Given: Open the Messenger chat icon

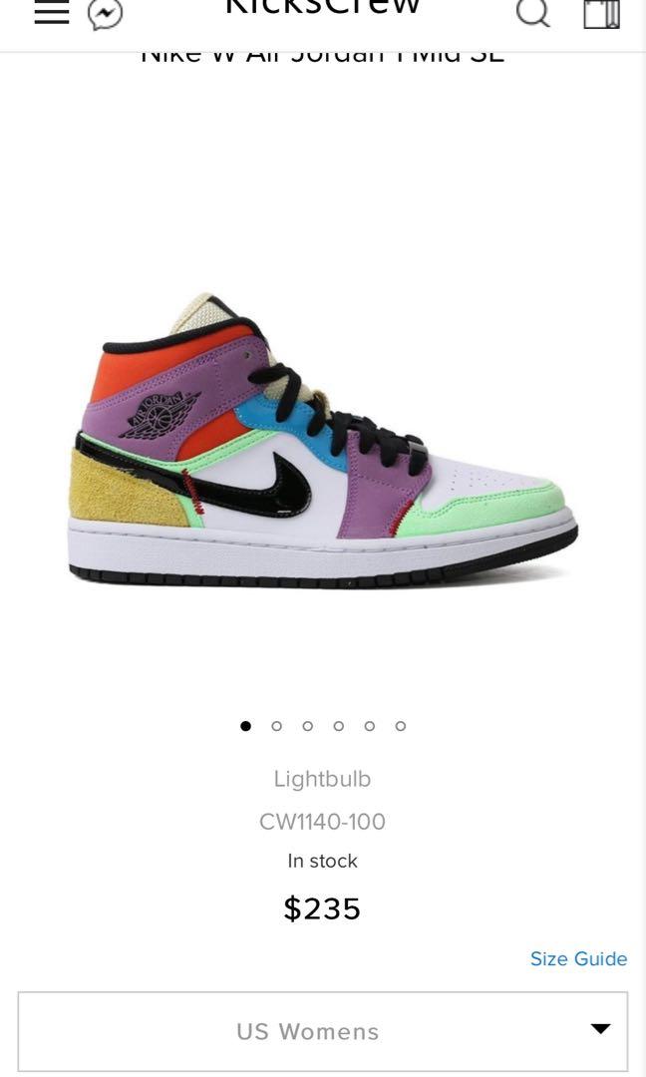Looking at the screenshot, I should click(x=106, y=14).
